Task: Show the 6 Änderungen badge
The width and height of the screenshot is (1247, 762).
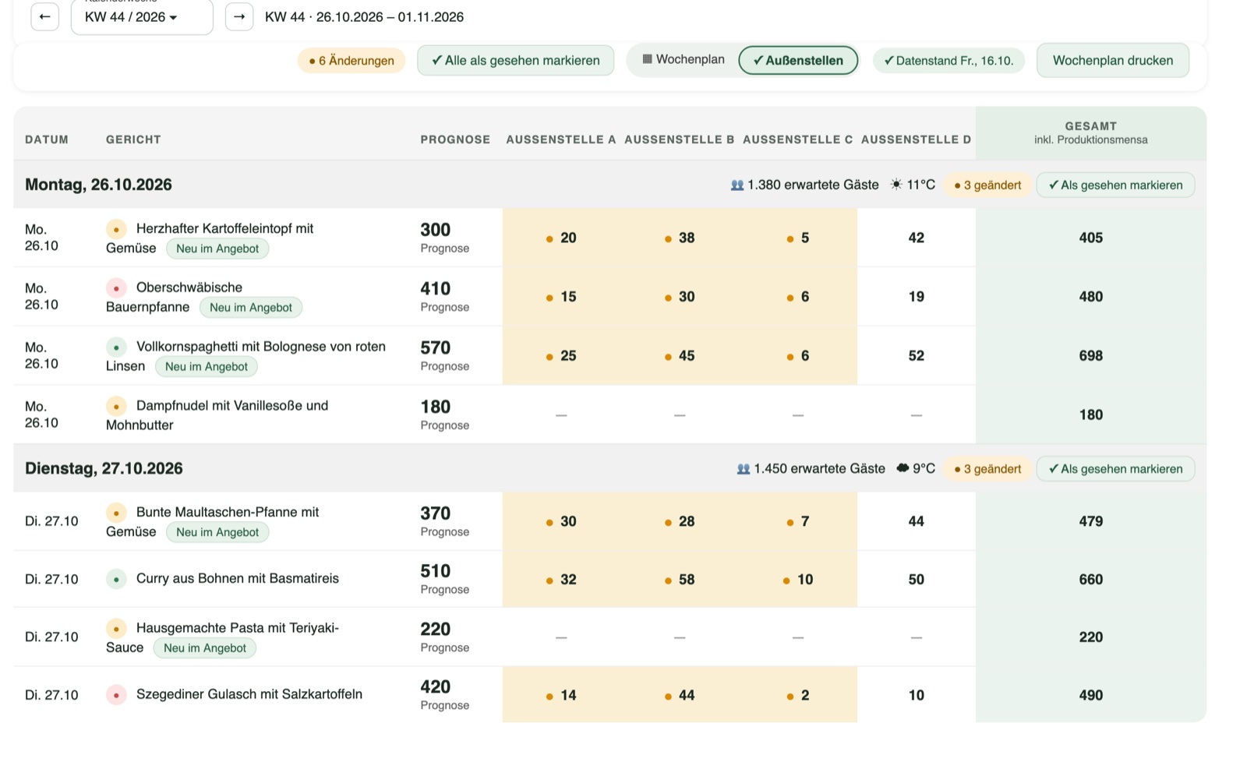Action: click(x=351, y=61)
